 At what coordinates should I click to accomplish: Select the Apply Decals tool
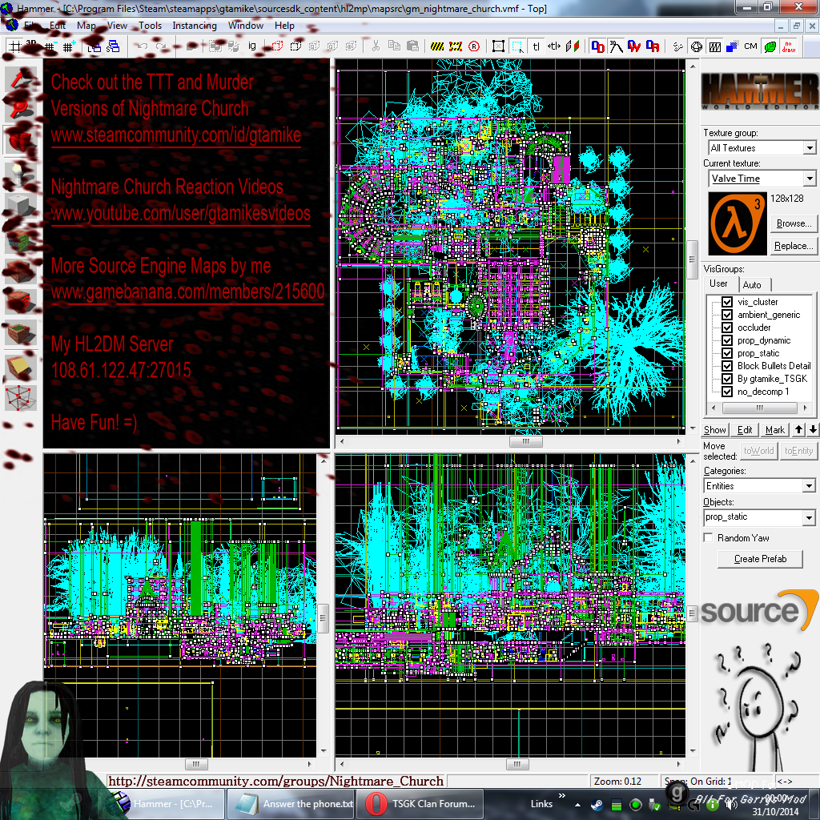point(21,302)
